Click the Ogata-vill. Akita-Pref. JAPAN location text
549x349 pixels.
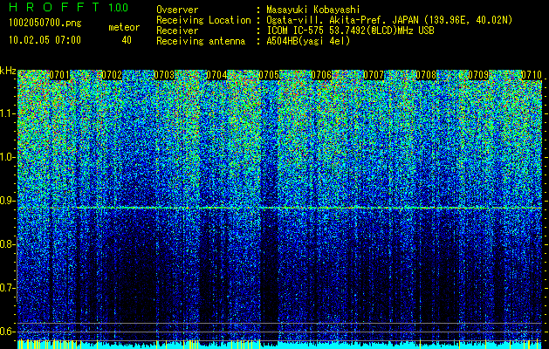389,20
